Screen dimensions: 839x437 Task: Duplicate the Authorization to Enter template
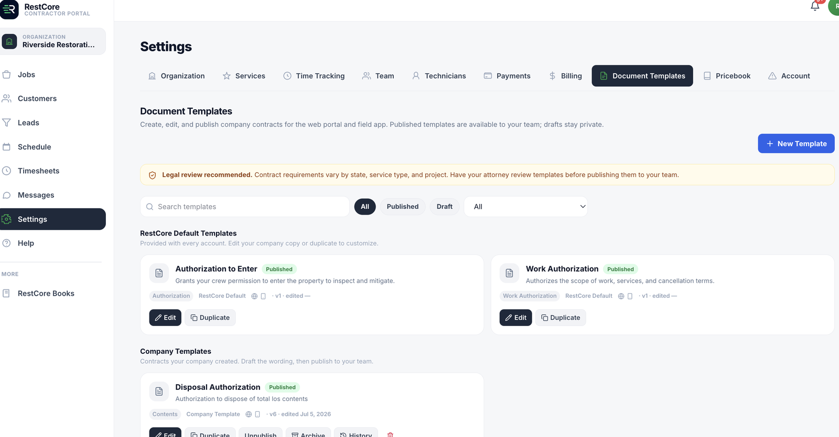[210, 318]
